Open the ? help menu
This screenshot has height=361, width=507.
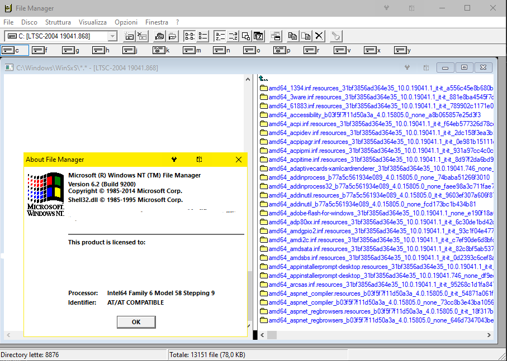(178, 22)
